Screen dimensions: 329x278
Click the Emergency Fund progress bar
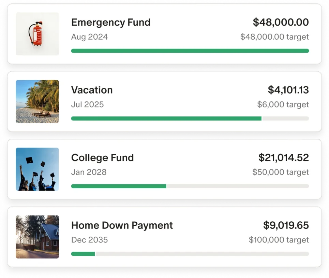click(190, 50)
